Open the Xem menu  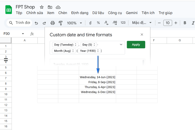[50, 13]
